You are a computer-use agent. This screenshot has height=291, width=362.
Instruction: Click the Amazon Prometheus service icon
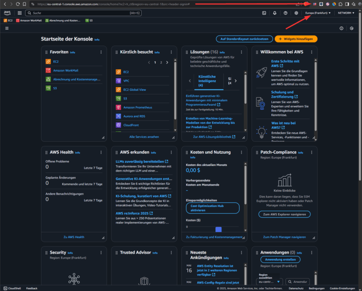(118, 107)
